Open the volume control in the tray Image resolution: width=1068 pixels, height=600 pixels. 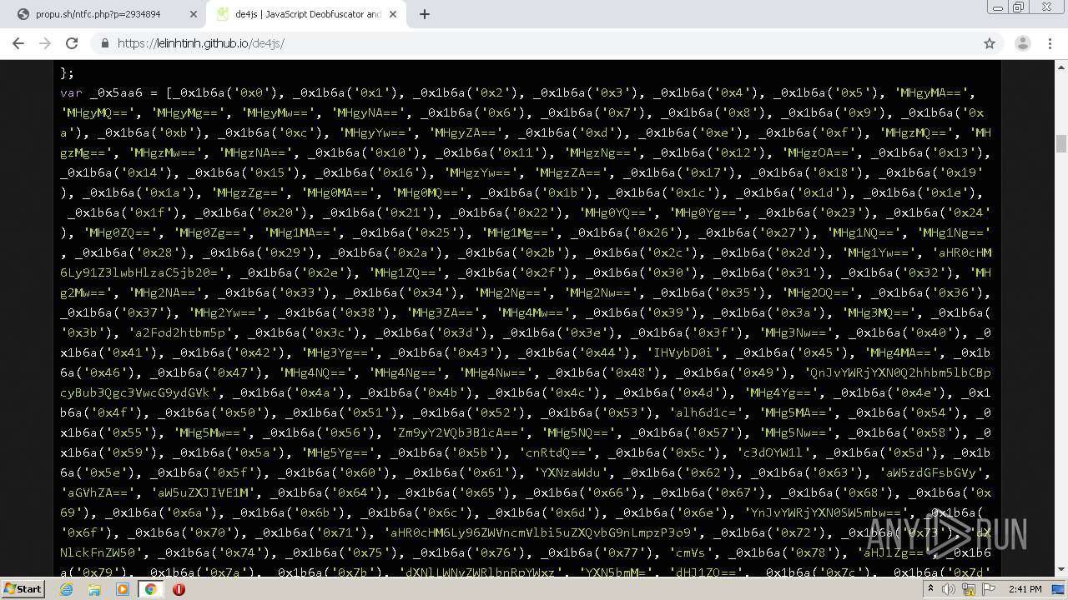949,589
